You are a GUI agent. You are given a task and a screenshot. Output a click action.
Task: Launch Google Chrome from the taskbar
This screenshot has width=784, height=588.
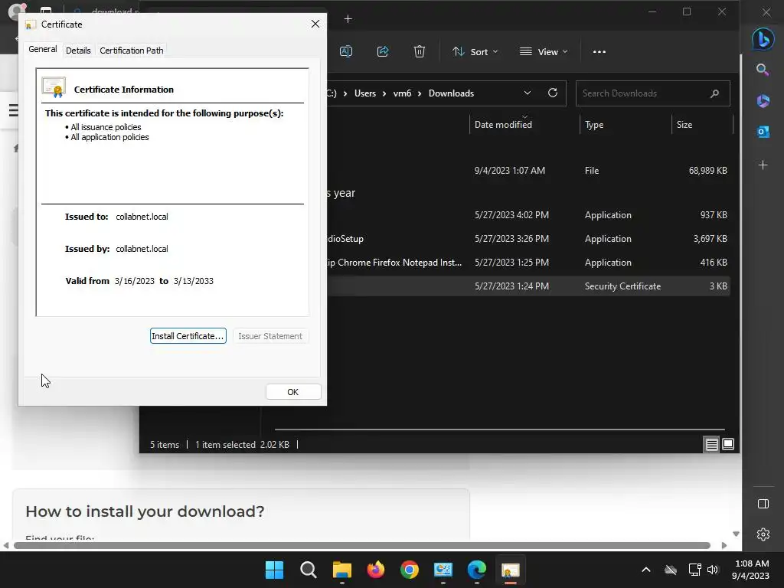pos(410,570)
